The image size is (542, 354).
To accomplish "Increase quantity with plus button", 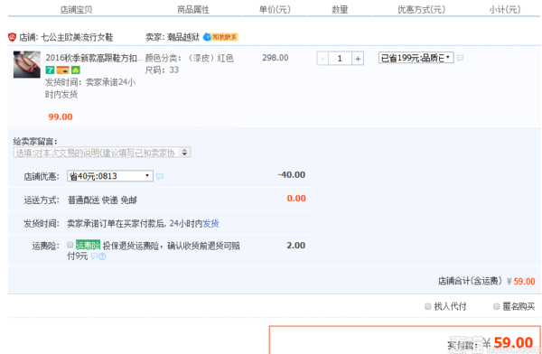I will pyautogui.click(x=358, y=59).
